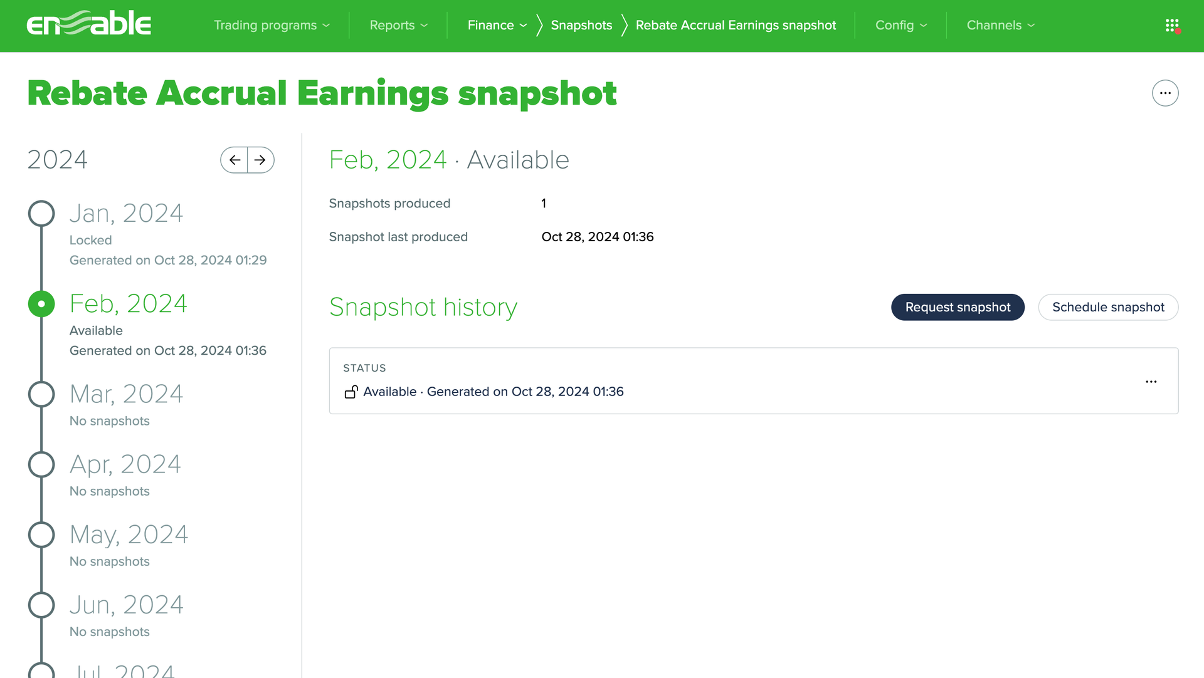The image size is (1204, 678).
Task: Select the Mar, 2024 timeline circle
Action: (41, 394)
